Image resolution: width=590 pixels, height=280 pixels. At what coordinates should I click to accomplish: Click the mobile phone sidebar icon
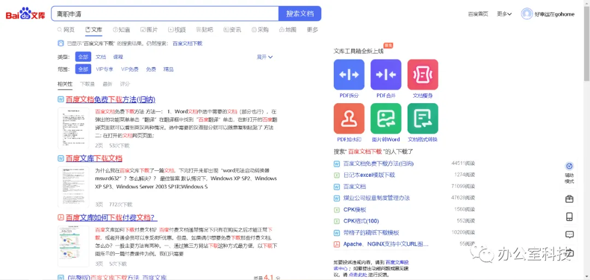(569, 217)
